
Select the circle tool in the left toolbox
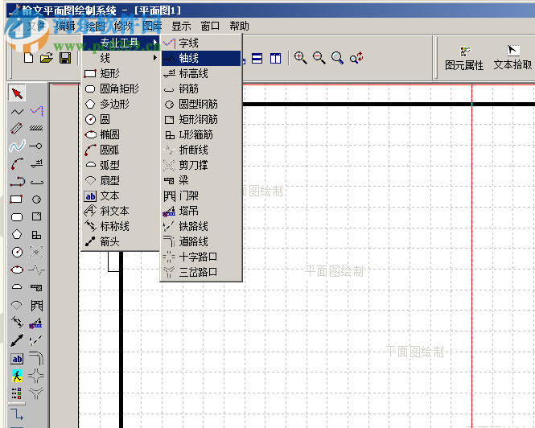pyautogui.click(x=17, y=253)
